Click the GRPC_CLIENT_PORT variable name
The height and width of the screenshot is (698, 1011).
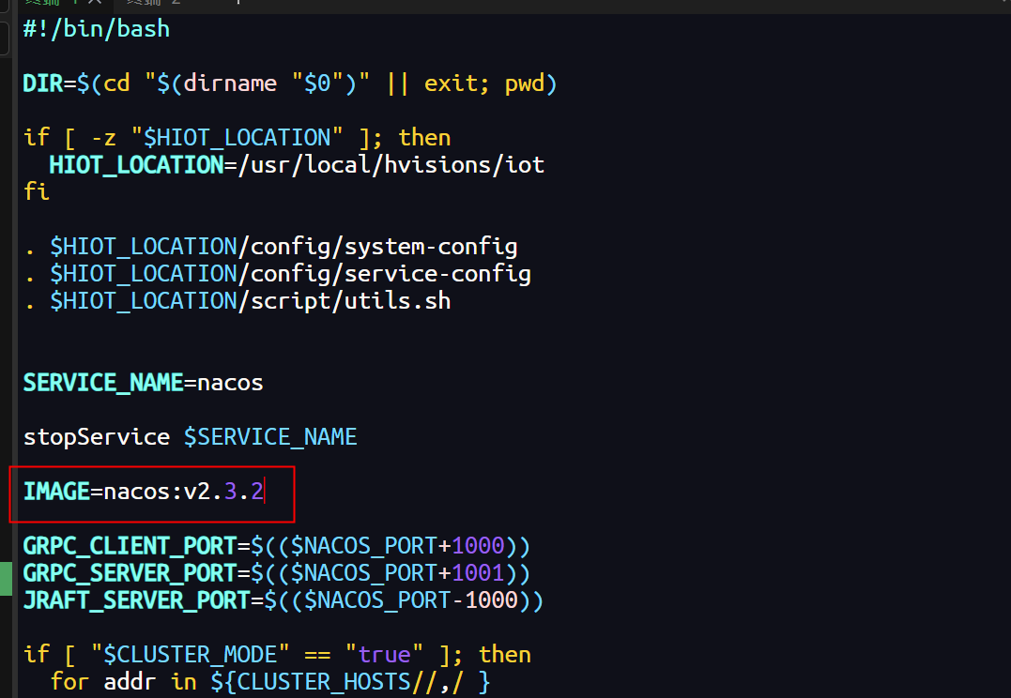tap(130, 547)
